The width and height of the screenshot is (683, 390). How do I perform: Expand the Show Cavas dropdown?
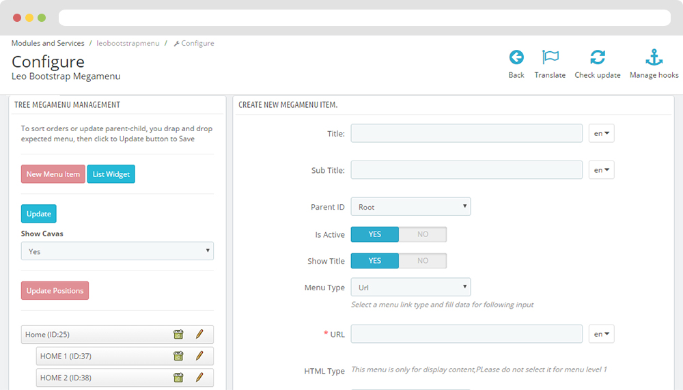click(x=117, y=251)
